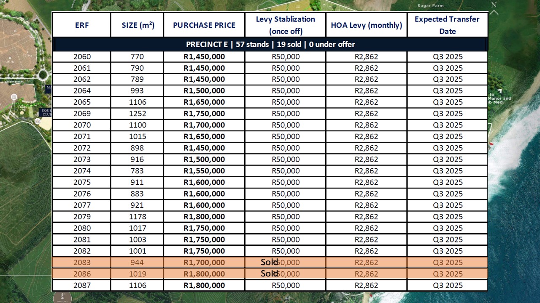
Task: Click sold ERF cell 2083
Action: coord(82,262)
